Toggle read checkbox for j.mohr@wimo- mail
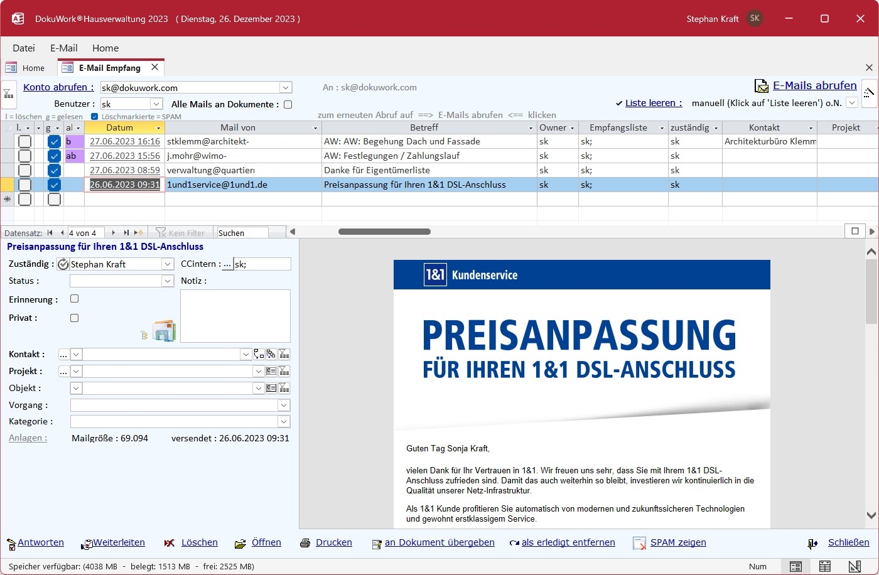 point(55,156)
